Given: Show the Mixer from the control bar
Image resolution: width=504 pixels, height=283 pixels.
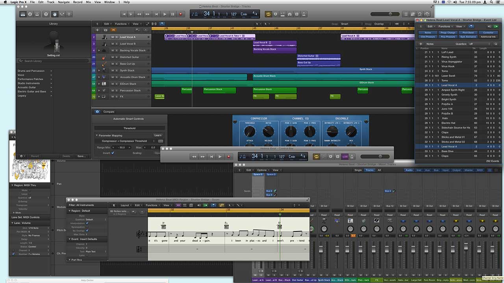Looking at the screenshot, I should click(x=63, y=14).
